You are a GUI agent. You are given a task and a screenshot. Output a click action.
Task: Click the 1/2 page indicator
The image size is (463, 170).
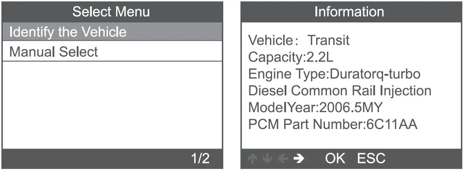point(200,158)
